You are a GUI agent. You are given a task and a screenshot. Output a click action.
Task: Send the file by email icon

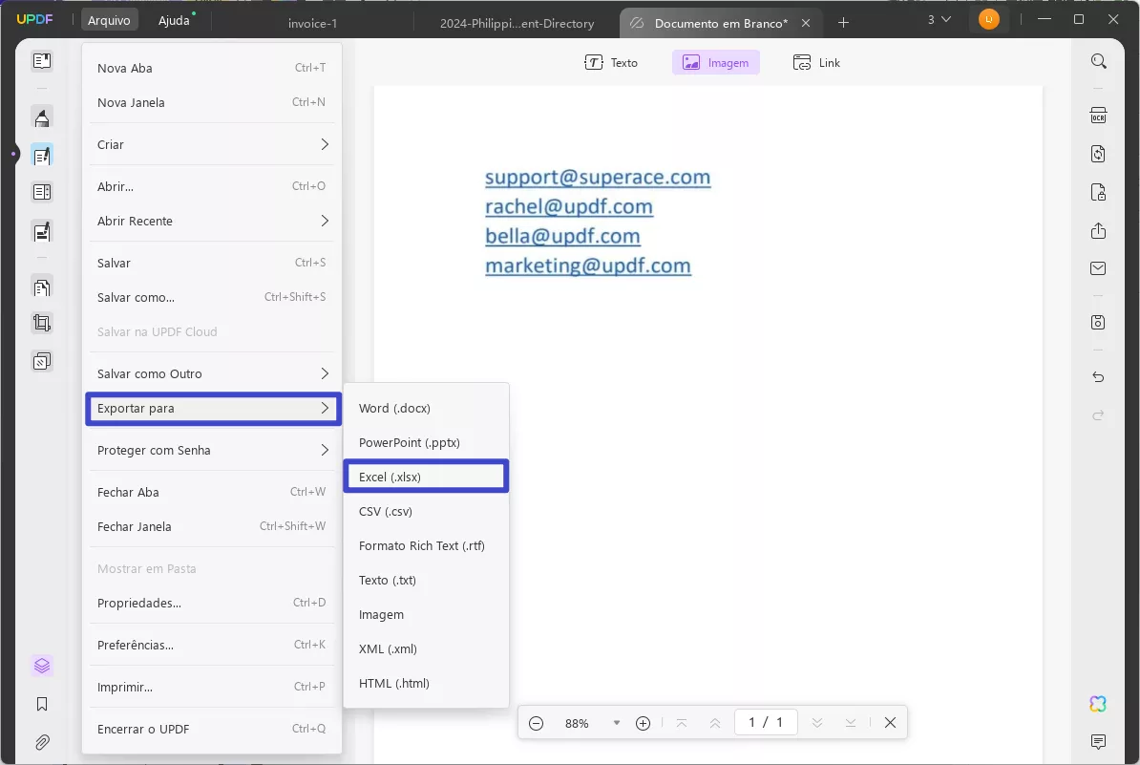[x=1099, y=268]
